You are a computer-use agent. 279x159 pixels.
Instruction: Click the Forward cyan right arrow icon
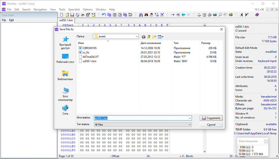(188, 15)
